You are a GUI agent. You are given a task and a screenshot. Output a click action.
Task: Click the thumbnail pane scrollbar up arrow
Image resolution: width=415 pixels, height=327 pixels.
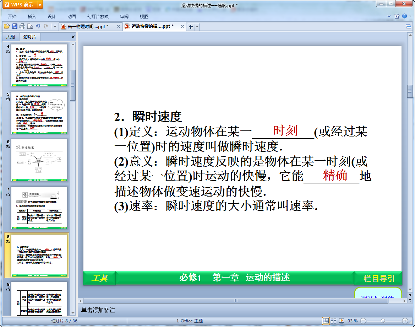click(73, 44)
